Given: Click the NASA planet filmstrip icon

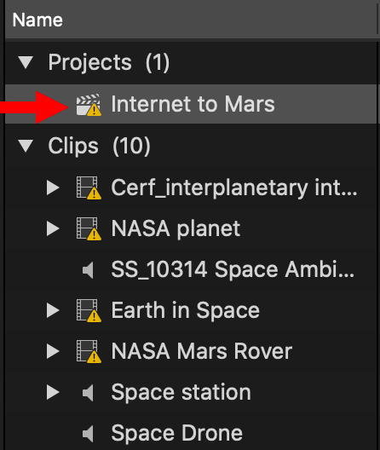Looking at the screenshot, I should (89, 228).
